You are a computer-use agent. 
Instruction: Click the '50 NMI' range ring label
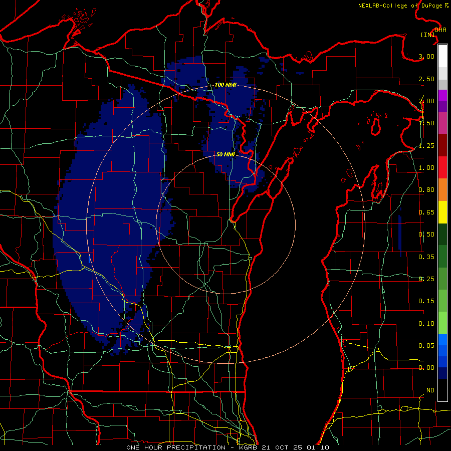[225, 154]
